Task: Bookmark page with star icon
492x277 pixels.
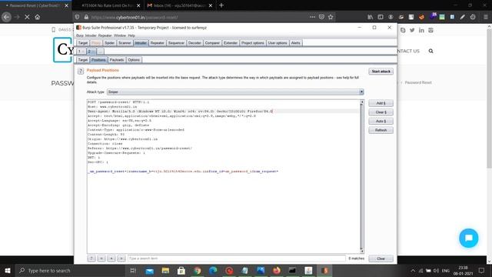Action: (x=331, y=17)
